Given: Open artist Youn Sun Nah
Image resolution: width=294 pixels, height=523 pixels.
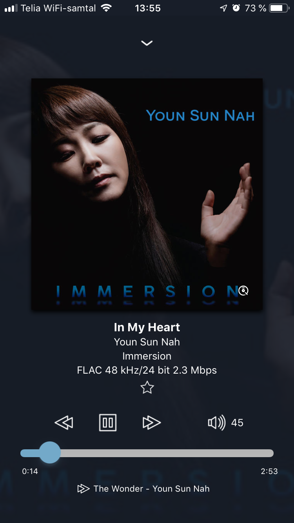Looking at the screenshot, I should (147, 342).
